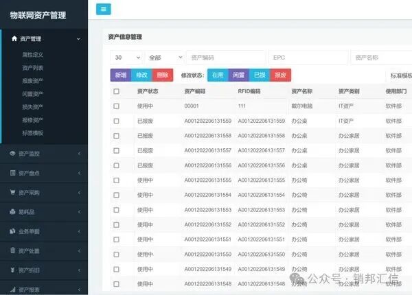Click the eye icon for 资产监控
Screen dimensions: 412x295
pyautogui.click(x=12, y=153)
